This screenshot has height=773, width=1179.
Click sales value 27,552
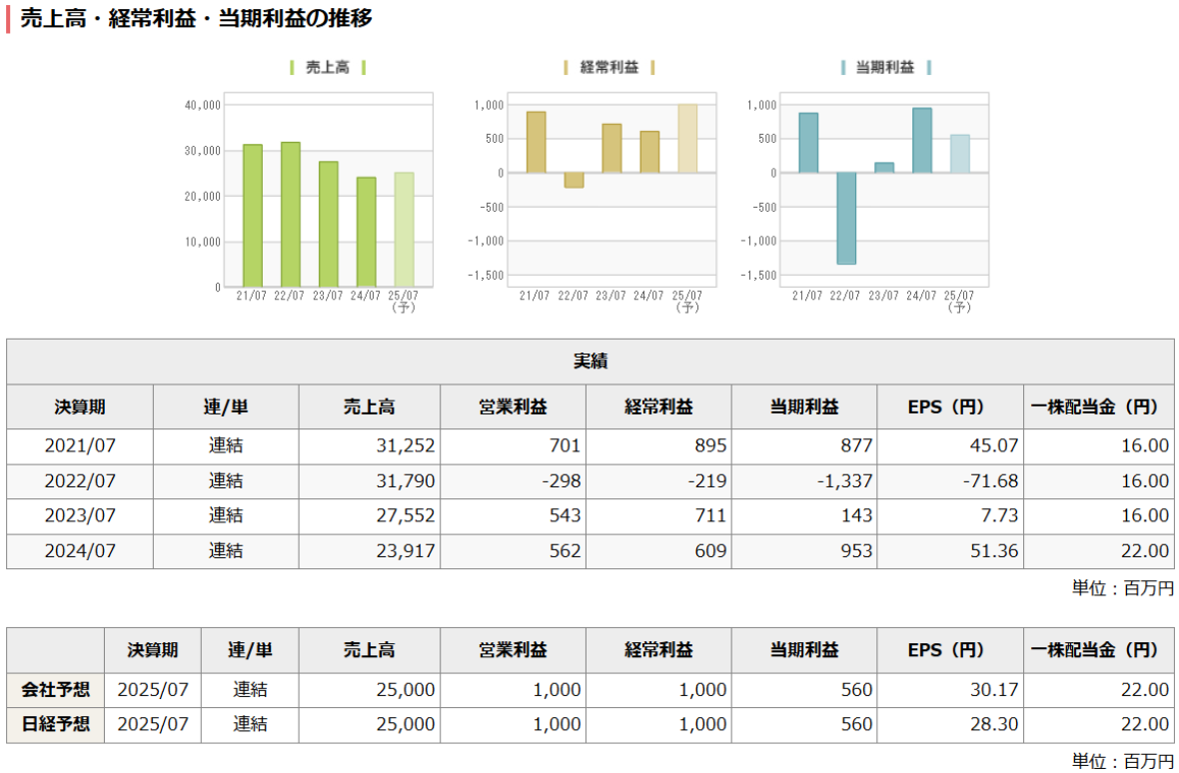[406, 515]
